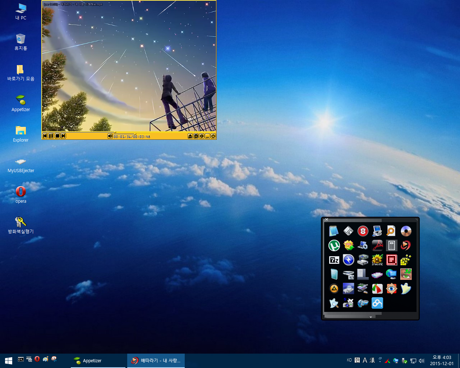Open the taskbar clock 오후 4:03
The width and height of the screenshot is (460, 368).
442,360
